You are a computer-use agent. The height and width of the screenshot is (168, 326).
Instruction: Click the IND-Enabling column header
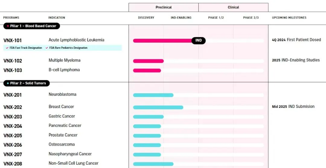[181, 18]
